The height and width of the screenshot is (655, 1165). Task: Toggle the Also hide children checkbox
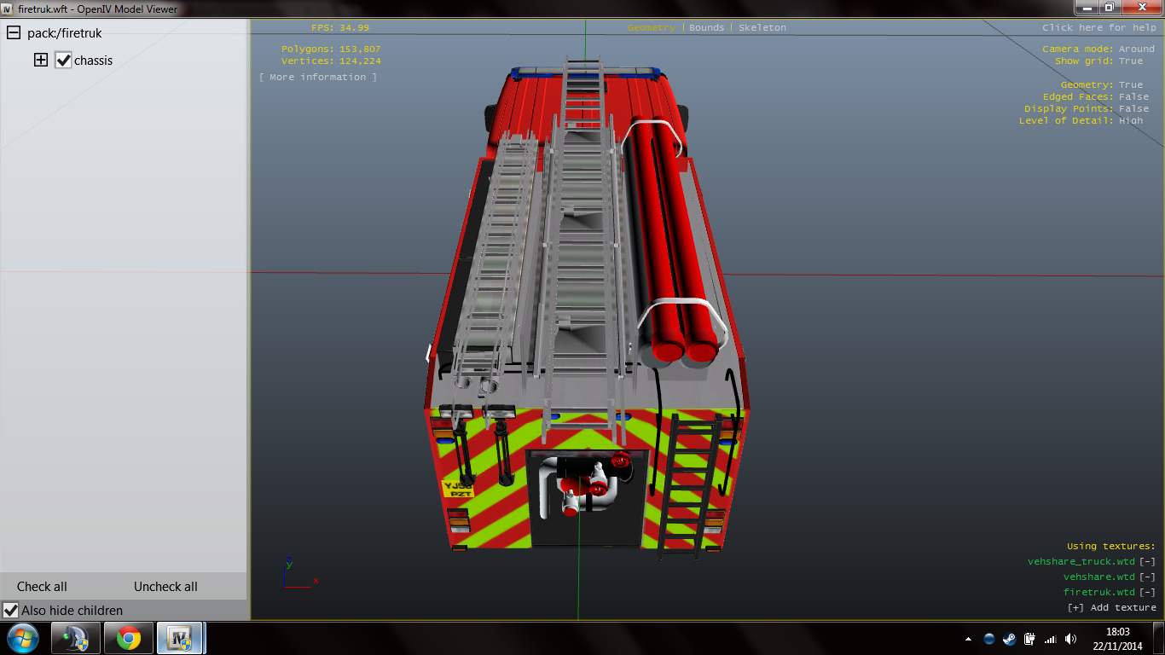[x=11, y=611]
